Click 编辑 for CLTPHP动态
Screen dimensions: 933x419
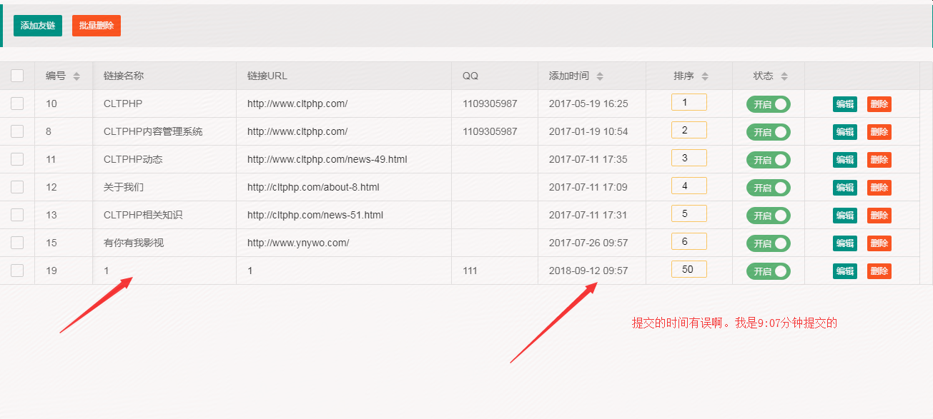pyautogui.click(x=845, y=160)
